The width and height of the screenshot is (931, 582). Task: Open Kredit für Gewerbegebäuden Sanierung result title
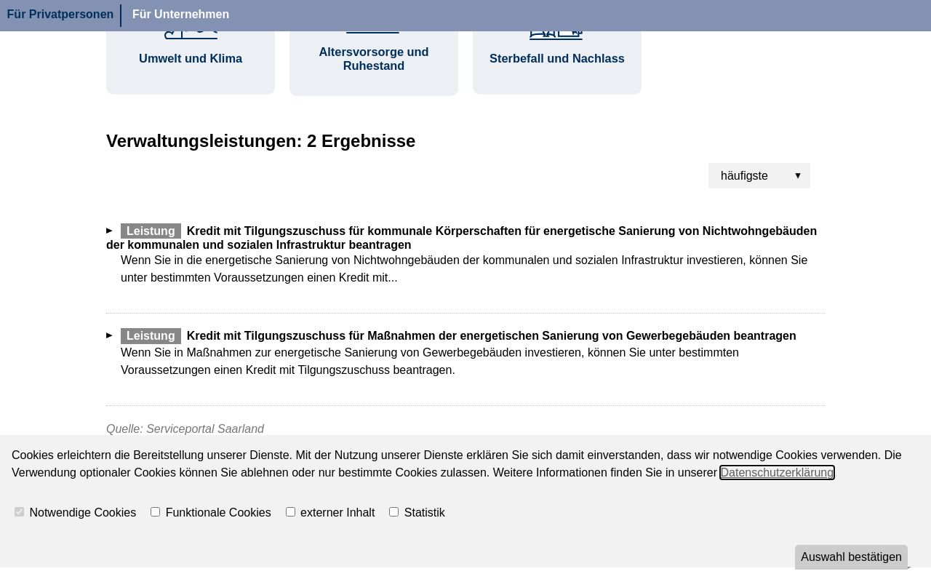click(x=491, y=336)
